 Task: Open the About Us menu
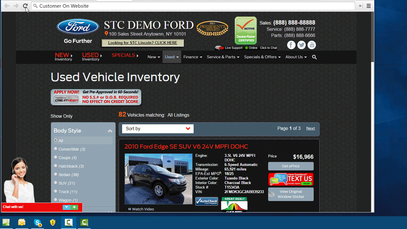click(x=296, y=57)
